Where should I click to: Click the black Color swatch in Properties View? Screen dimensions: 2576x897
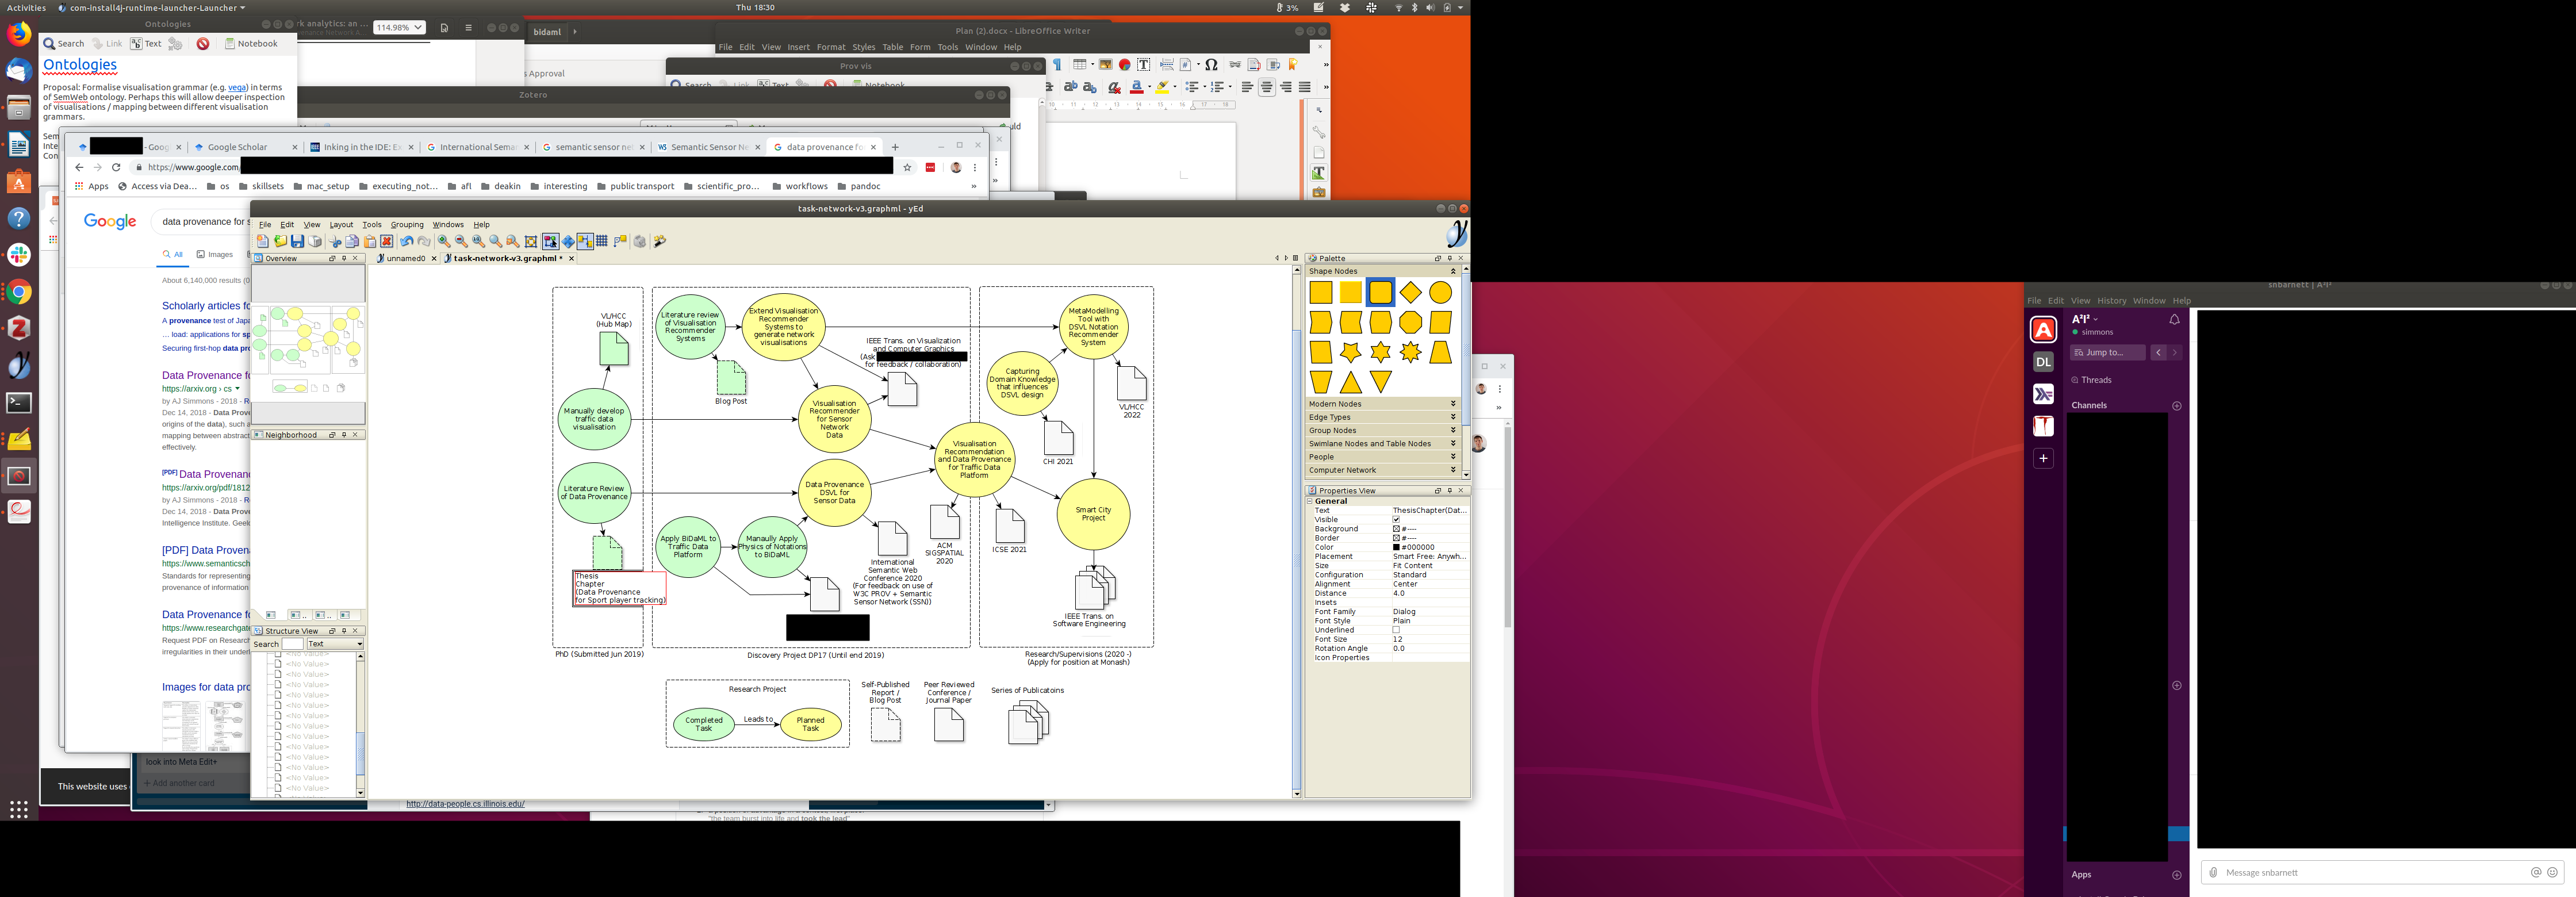pos(1396,547)
